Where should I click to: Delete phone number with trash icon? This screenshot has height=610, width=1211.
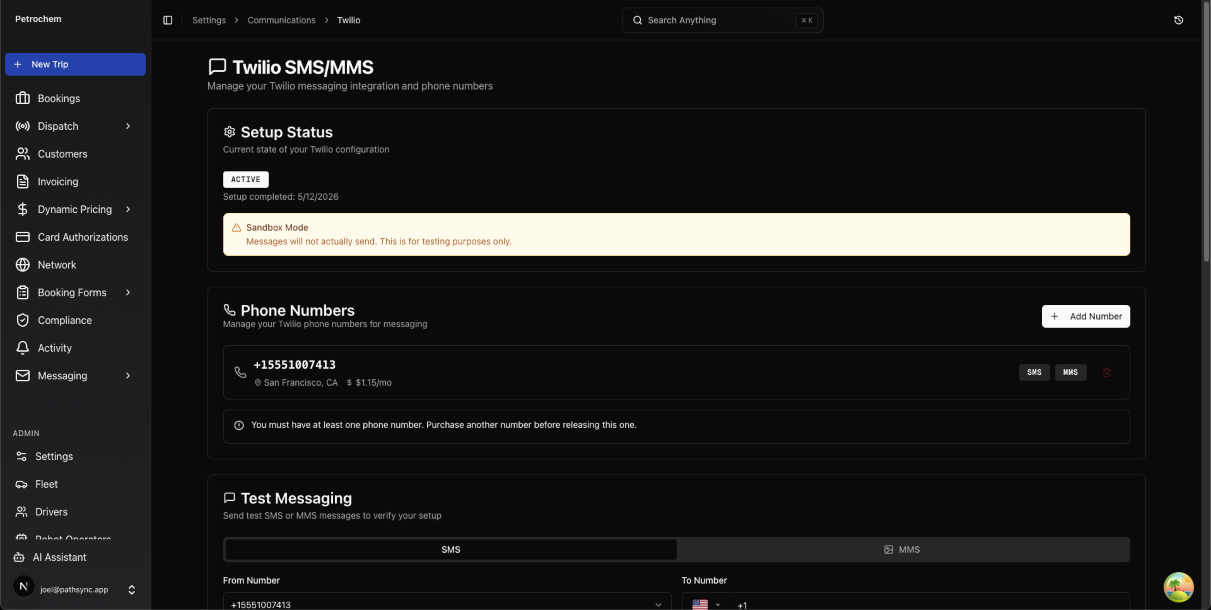pos(1107,372)
